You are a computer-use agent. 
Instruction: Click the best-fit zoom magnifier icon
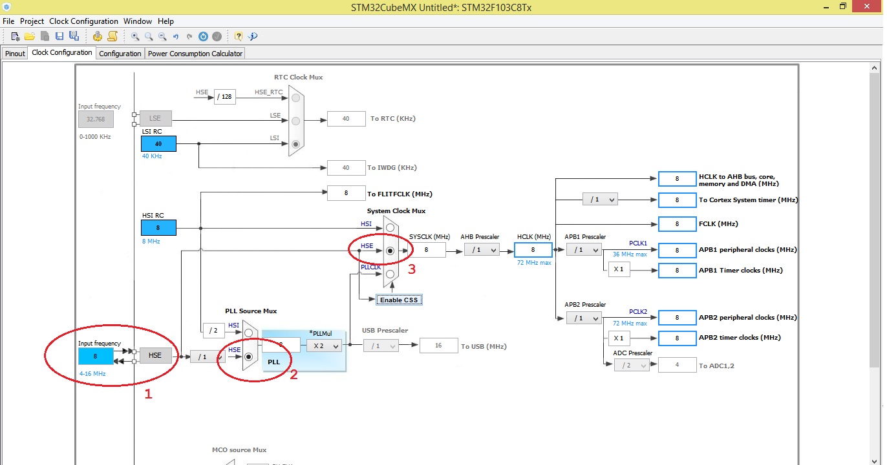[149, 37]
